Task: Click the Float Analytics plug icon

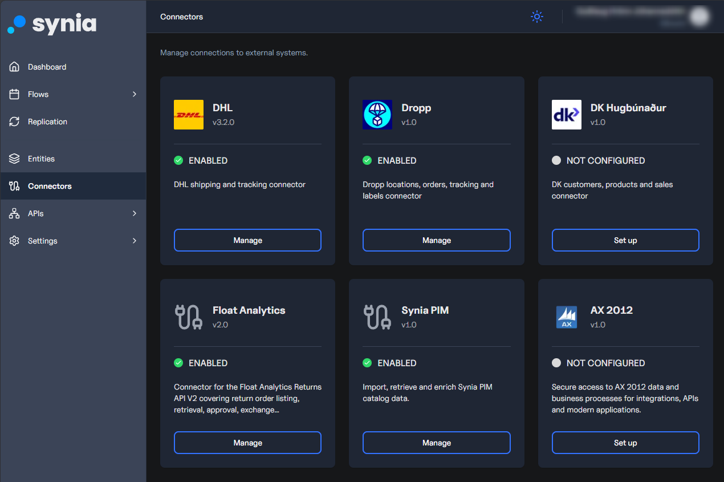Action: tap(189, 317)
